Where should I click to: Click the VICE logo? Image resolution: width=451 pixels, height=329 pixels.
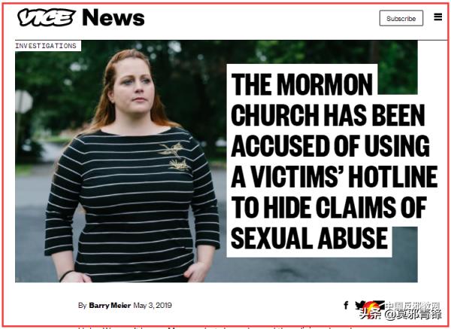pyautogui.click(x=46, y=17)
